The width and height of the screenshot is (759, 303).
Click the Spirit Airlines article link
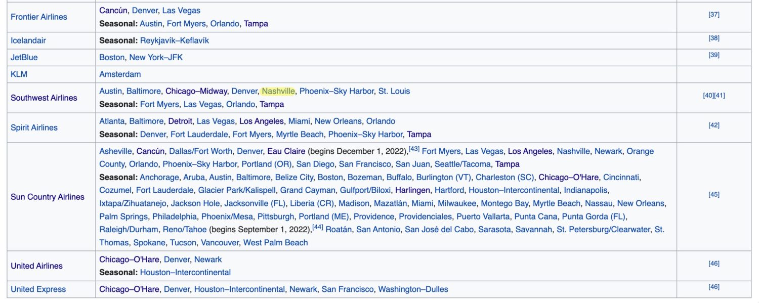(x=33, y=127)
